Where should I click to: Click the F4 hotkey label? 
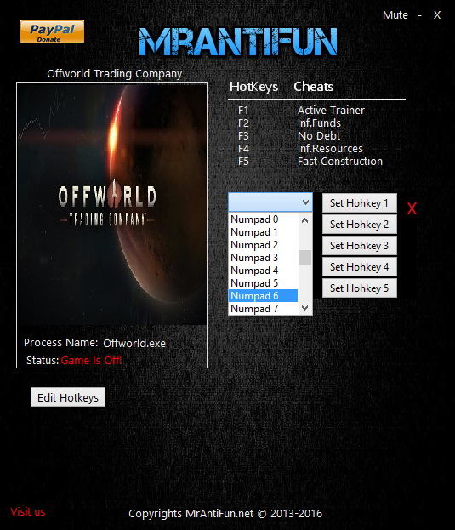[x=243, y=149]
